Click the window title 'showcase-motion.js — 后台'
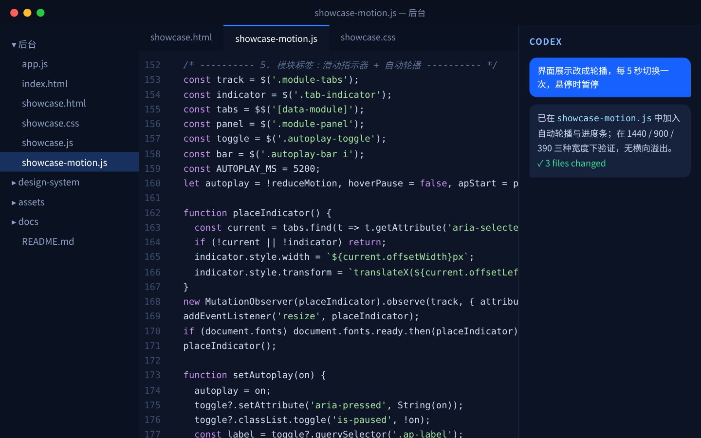 tap(370, 13)
